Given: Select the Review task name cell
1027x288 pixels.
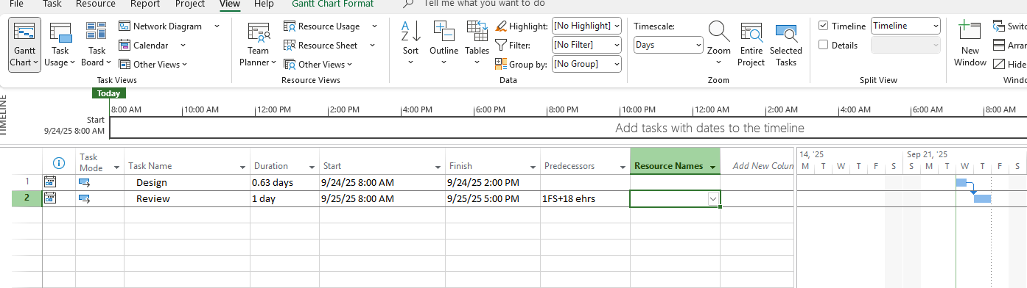Looking at the screenshot, I should 186,198.
